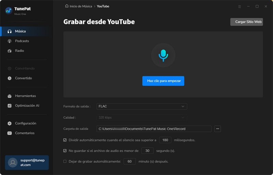273x175 pixels.
Task: Click the silence milliseconds field showing 180
Action: [x=165, y=140]
